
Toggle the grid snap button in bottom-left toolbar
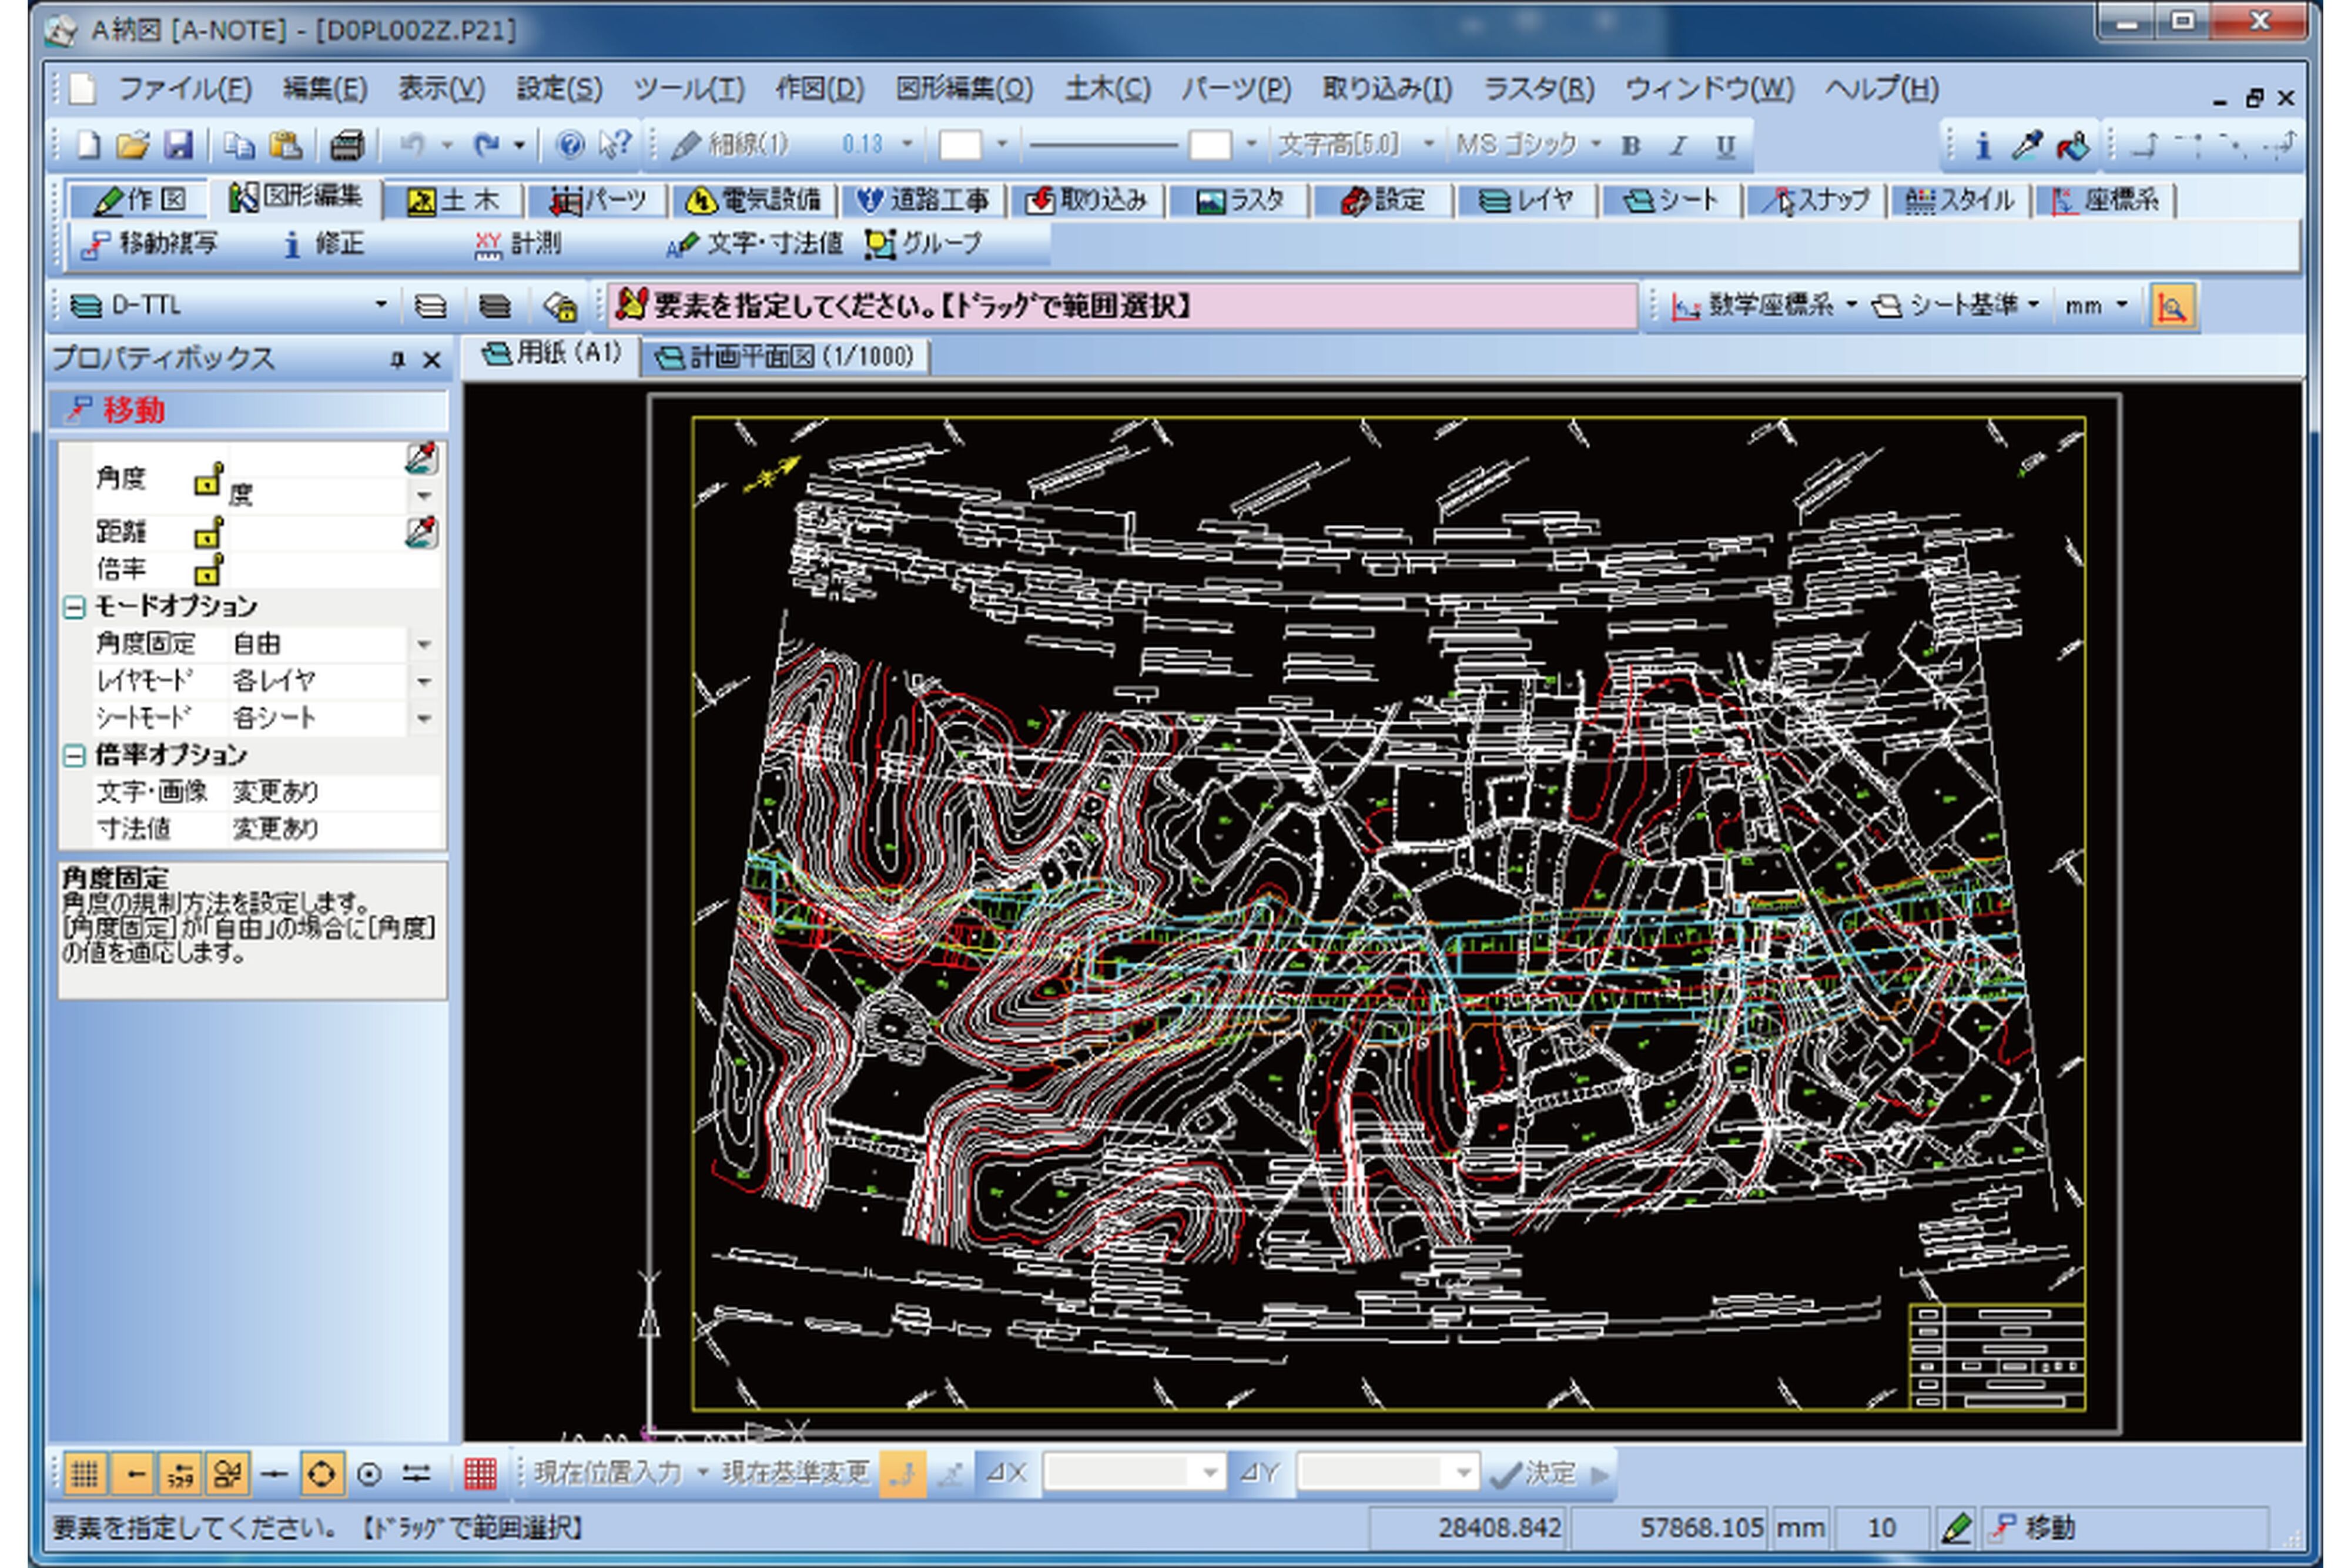(x=85, y=1473)
